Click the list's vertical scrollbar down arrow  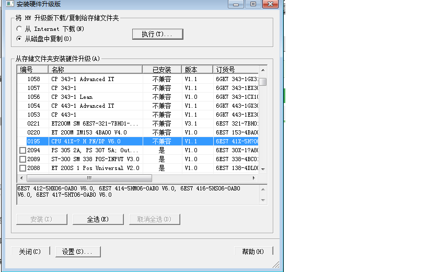click(263, 169)
